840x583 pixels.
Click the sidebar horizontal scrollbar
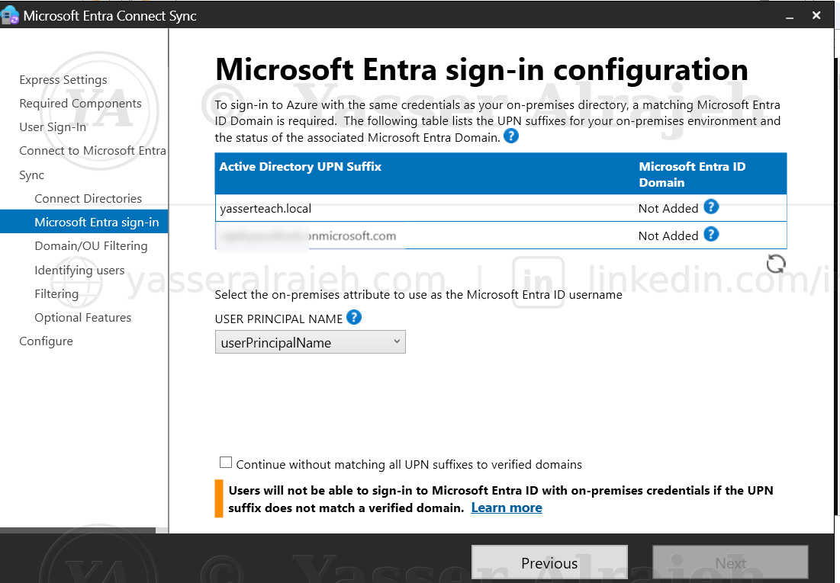click(x=78, y=530)
